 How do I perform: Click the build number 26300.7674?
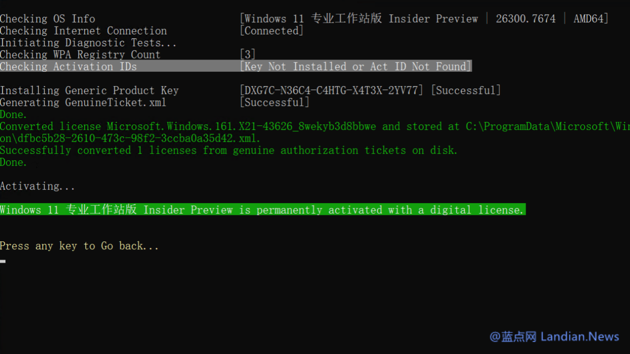pyautogui.click(x=525, y=19)
